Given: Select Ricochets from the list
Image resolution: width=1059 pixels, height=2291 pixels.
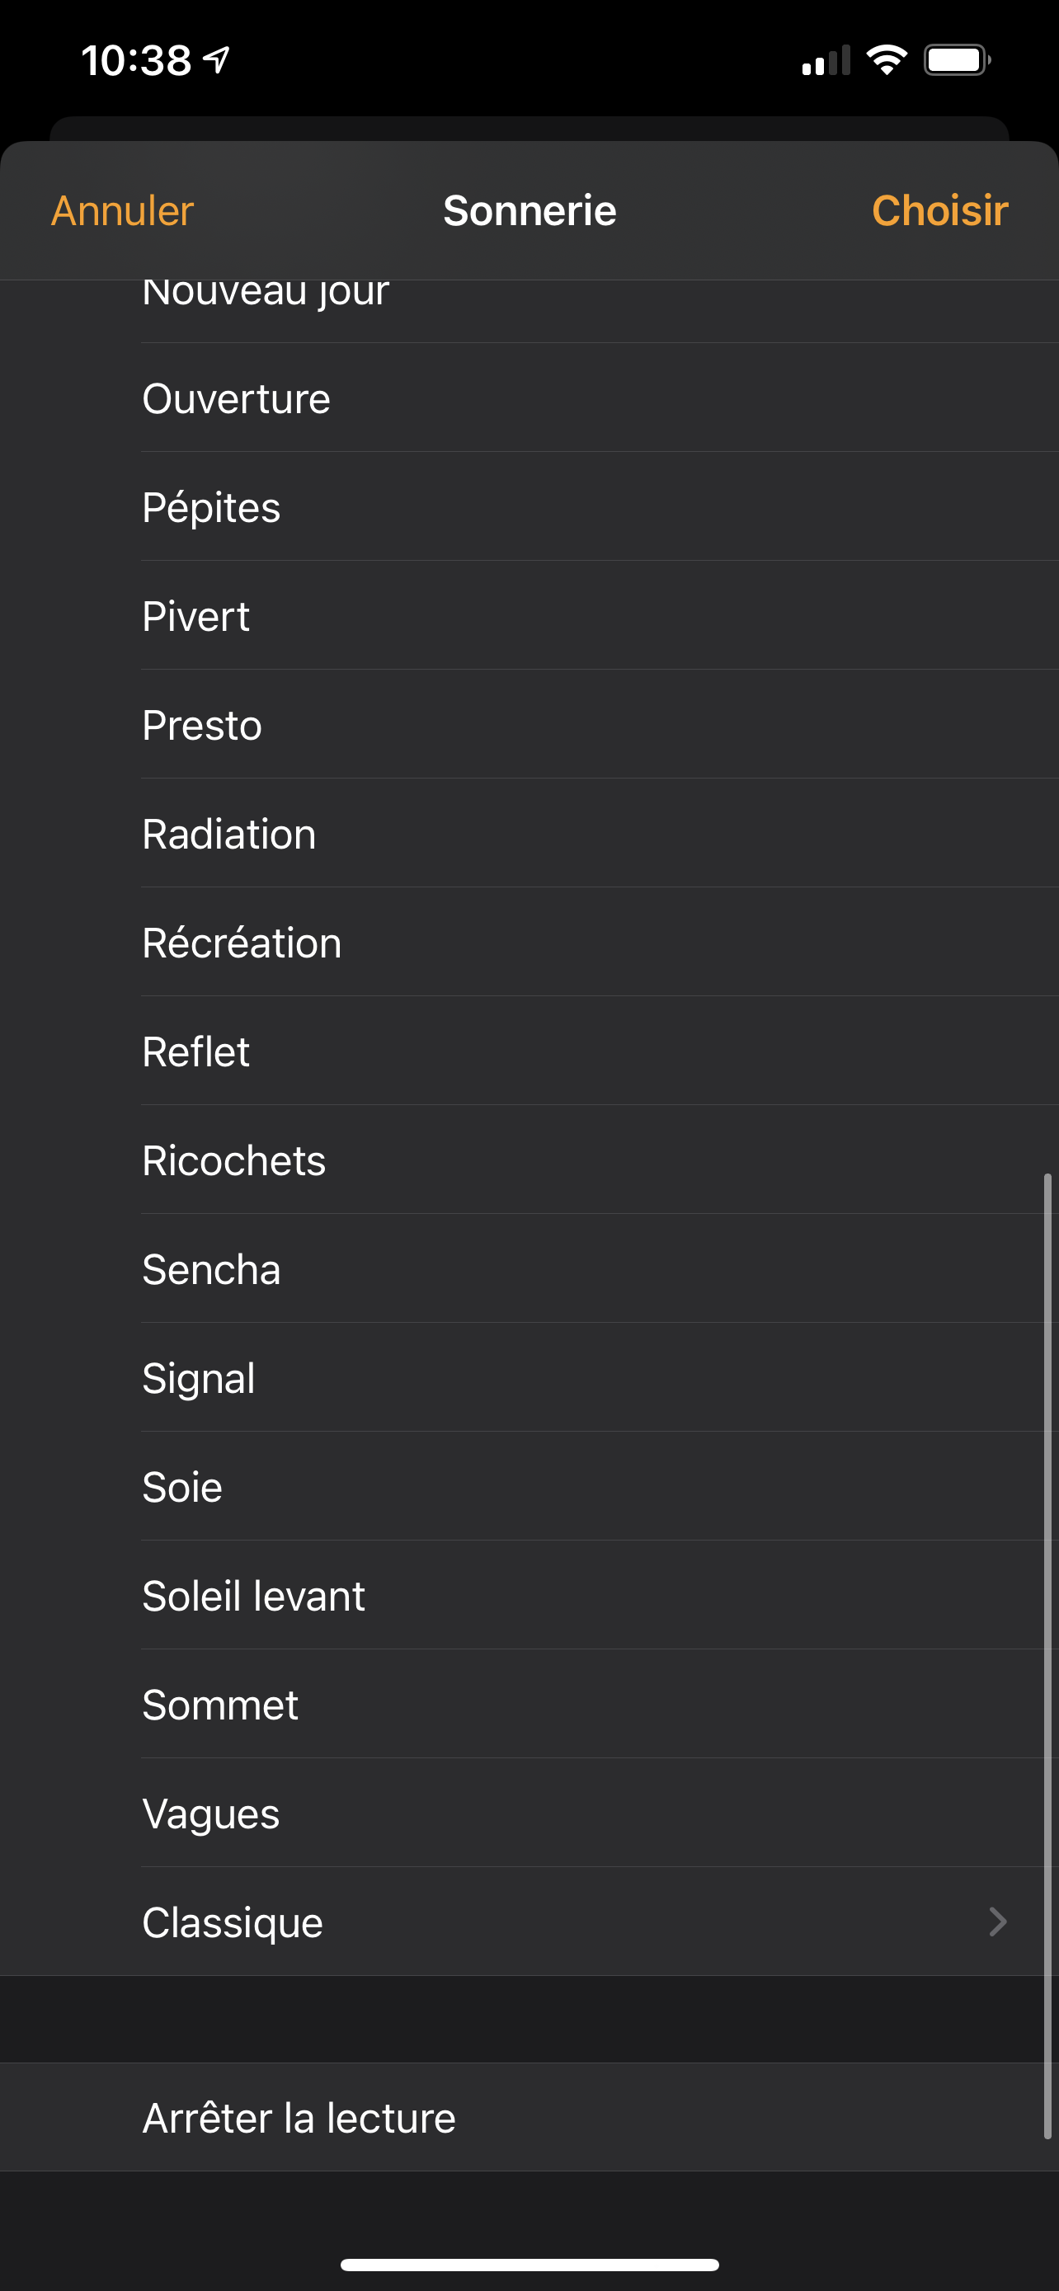Looking at the screenshot, I should [235, 1160].
